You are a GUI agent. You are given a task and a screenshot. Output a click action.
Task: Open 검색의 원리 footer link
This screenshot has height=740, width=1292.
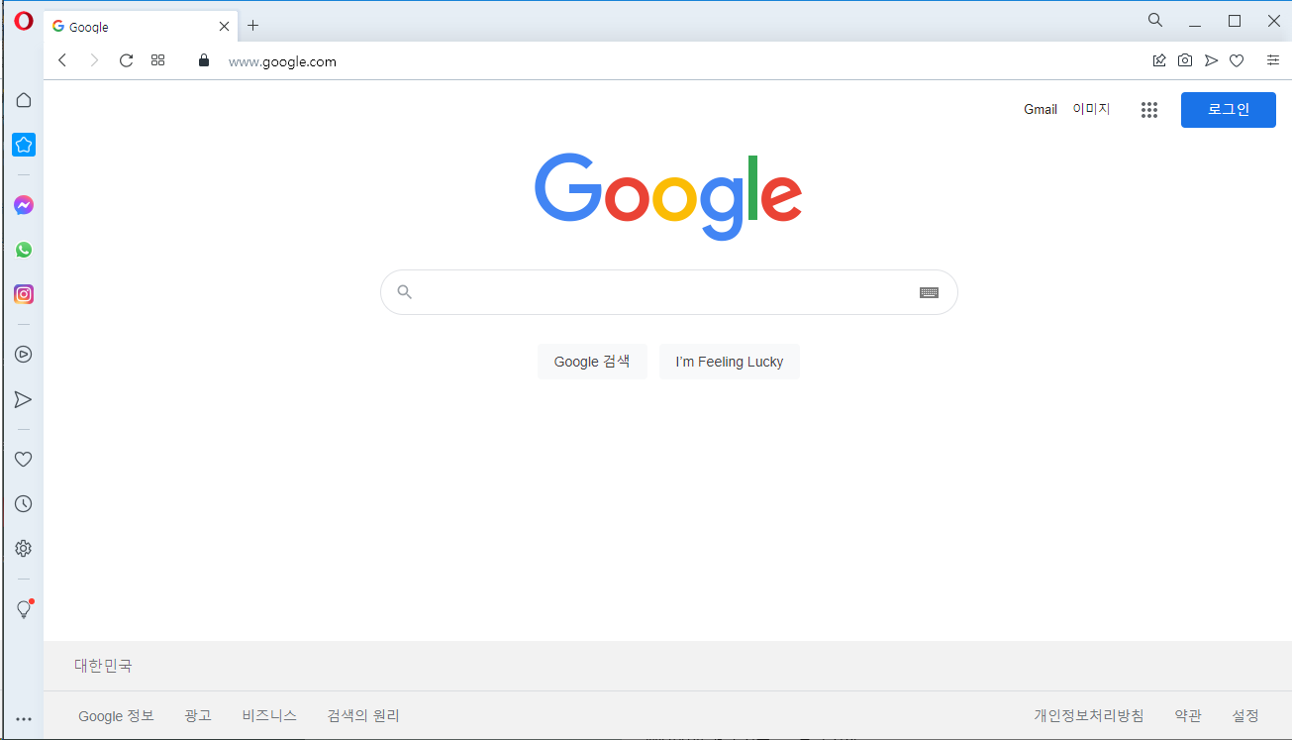pyautogui.click(x=363, y=715)
